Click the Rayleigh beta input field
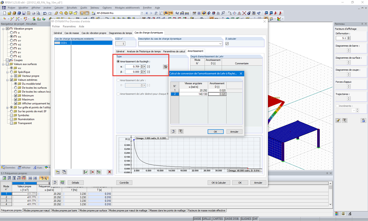 click(x=132, y=72)
